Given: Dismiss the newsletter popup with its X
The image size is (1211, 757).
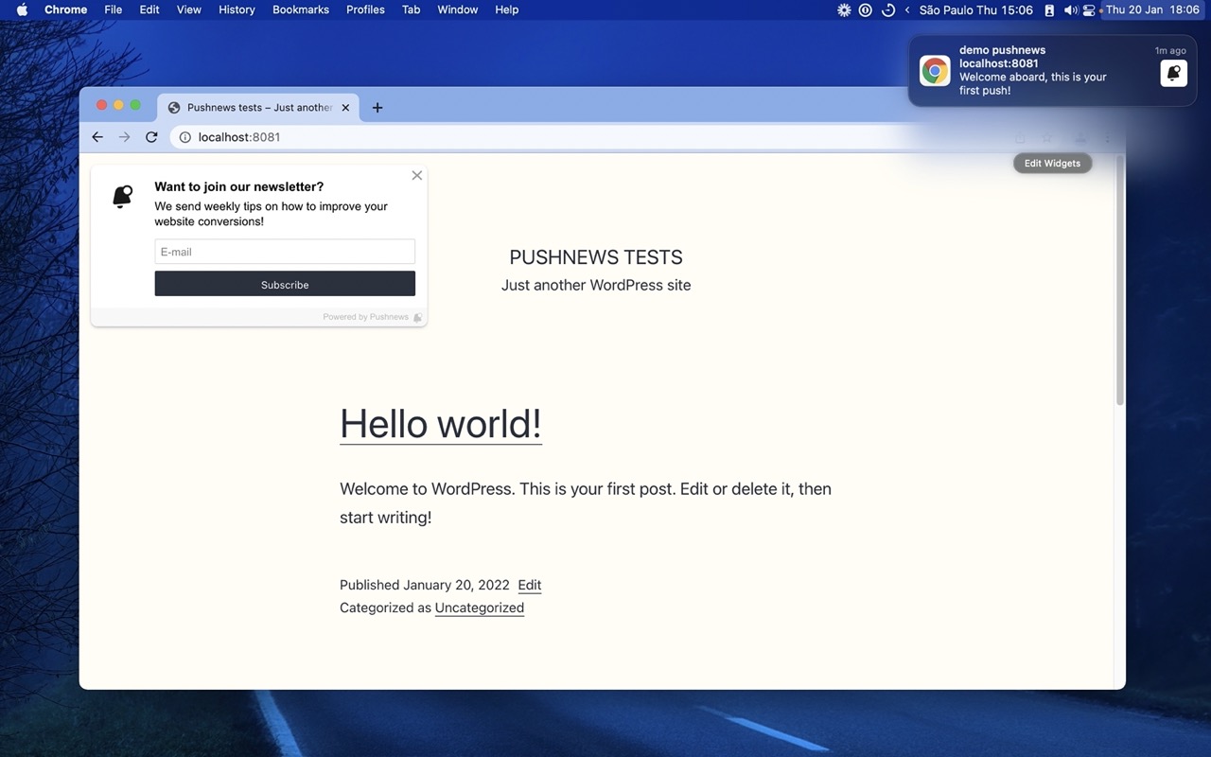Looking at the screenshot, I should pos(416,175).
